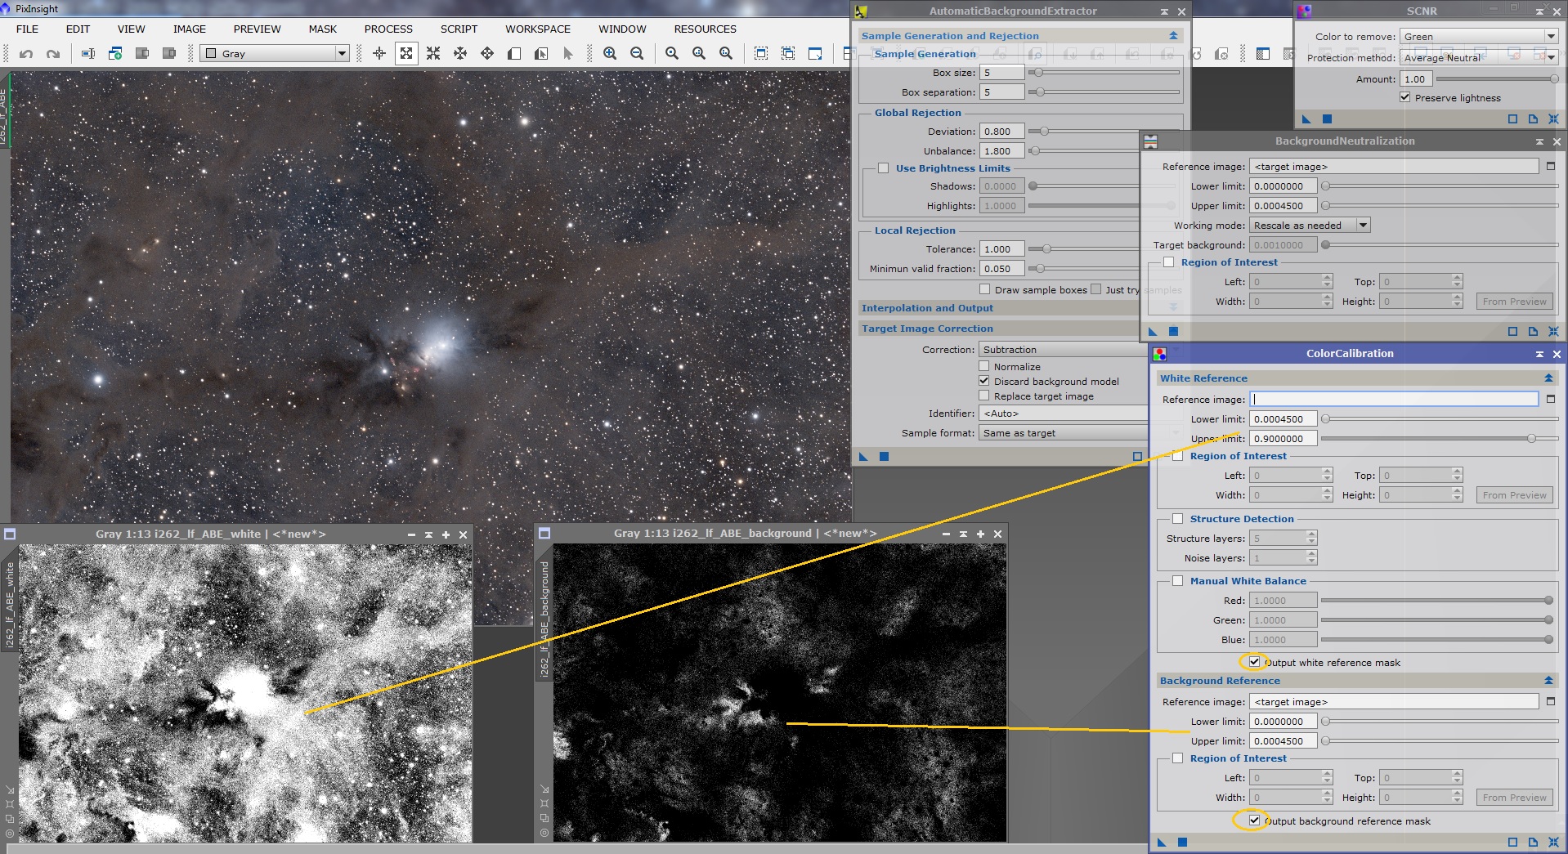Click the Zoom Out magnifier icon

[637, 54]
